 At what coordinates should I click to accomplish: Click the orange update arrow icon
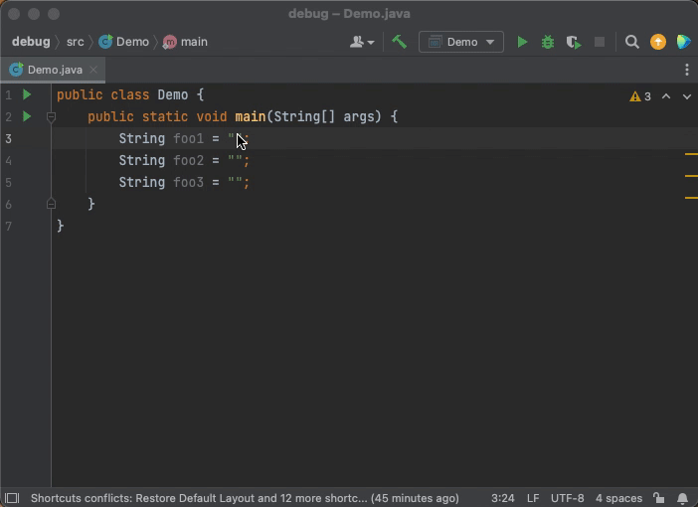(658, 43)
